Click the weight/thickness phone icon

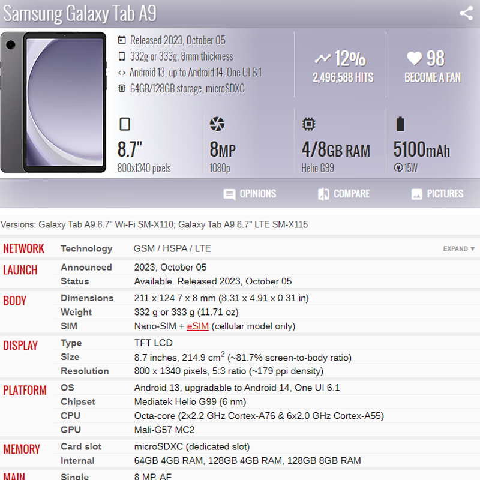pos(122,56)
